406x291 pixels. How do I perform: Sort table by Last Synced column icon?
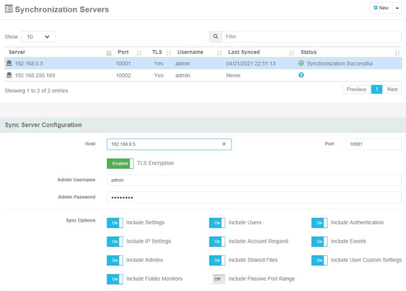[292, 53]
